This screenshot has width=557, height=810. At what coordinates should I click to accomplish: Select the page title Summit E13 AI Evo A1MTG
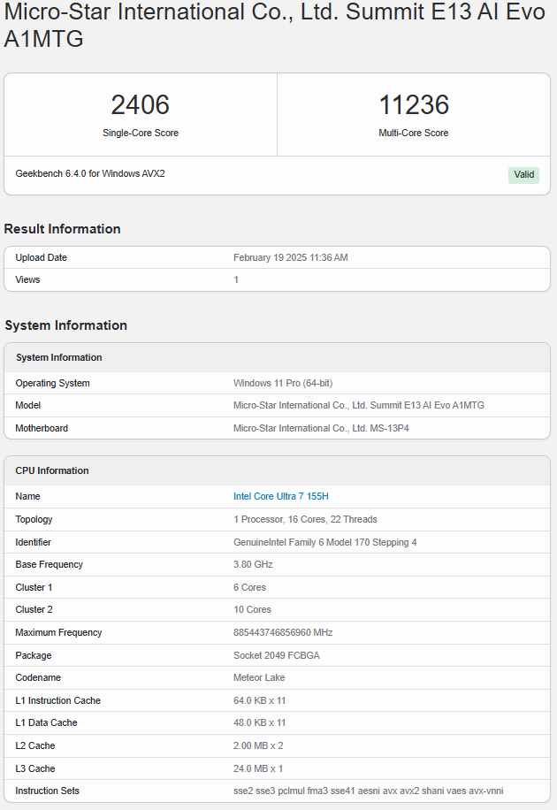tap(274, 26)
